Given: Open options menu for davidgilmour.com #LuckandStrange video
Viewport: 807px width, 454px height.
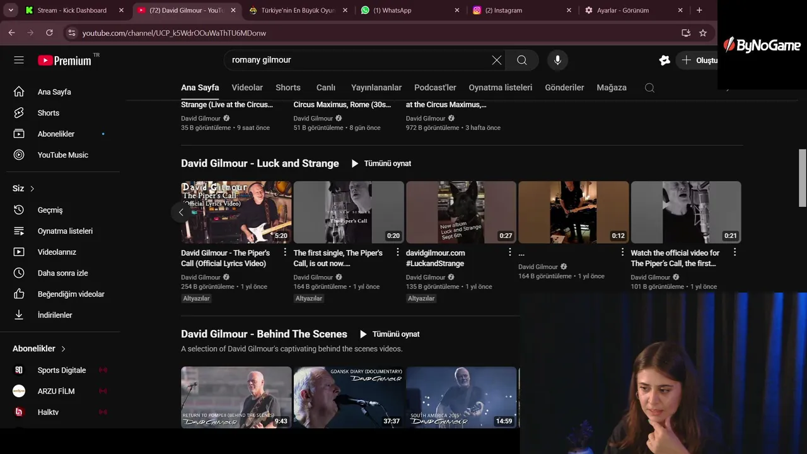Looking at the screenshot, I should [510, 252].
